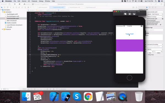Expand the Products folder
The image size is (165, 103).
(2, 29)
